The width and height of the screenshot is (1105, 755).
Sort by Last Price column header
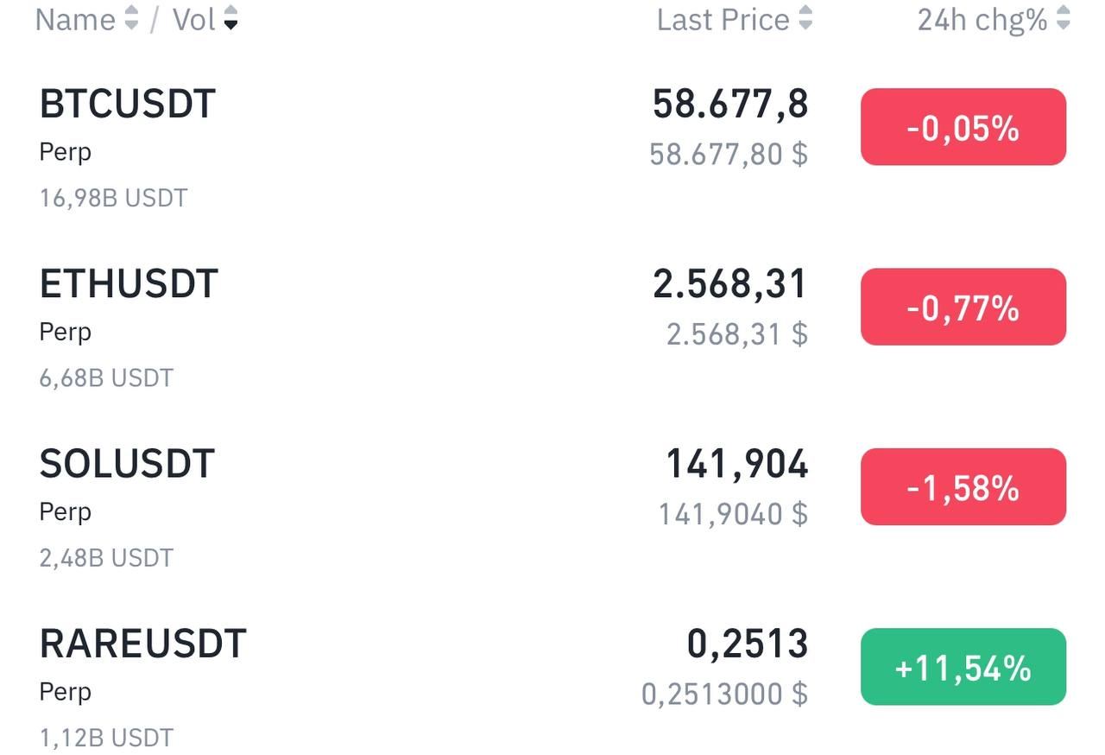coord(723,19)
